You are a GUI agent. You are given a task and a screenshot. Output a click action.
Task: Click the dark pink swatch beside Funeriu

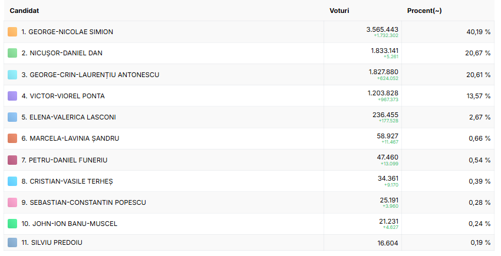click(12, 160)
